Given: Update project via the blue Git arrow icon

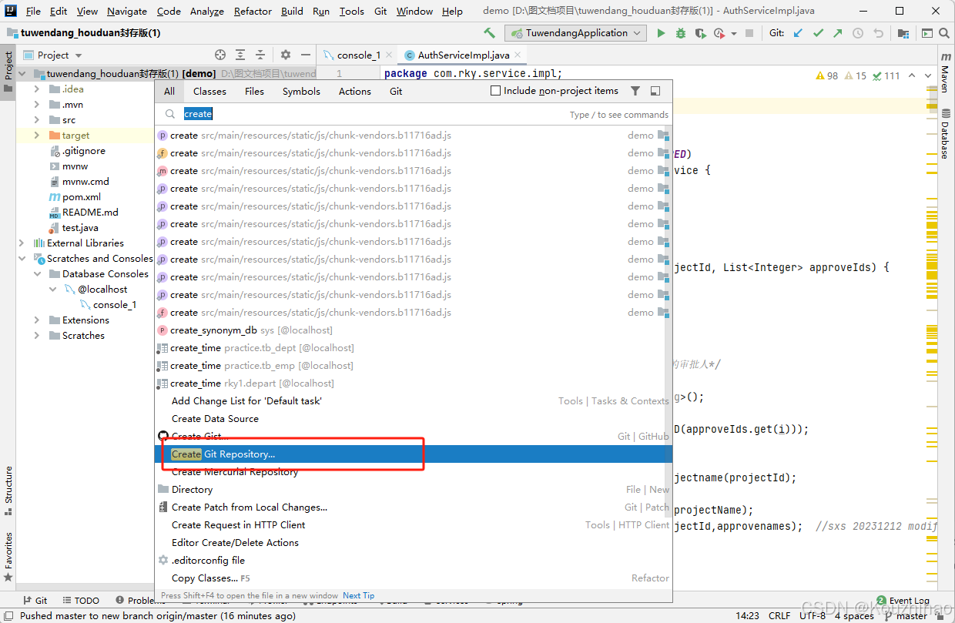Looking at the screenshot, I should (x=799, y=33).
